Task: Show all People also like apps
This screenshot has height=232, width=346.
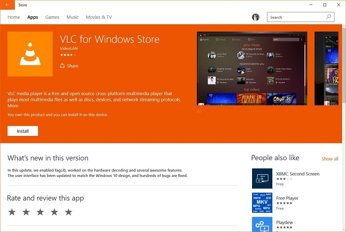Action: click(330, 159)
